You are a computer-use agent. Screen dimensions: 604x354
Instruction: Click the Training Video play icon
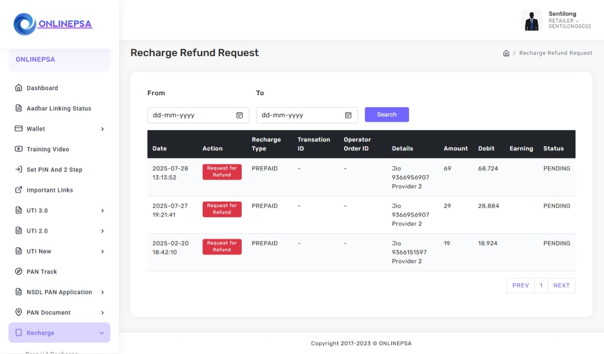click(x=19, y=149)
